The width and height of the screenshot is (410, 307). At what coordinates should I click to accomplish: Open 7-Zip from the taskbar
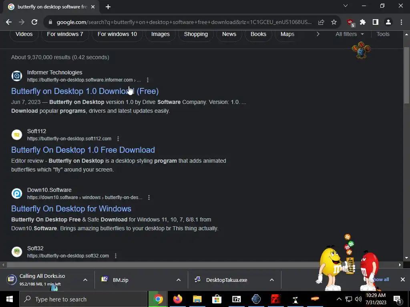[x=236, y=299]
